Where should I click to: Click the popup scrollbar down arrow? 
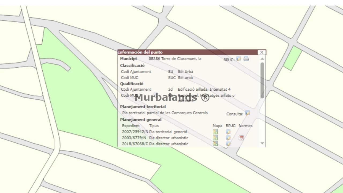(x=262, y=143)
